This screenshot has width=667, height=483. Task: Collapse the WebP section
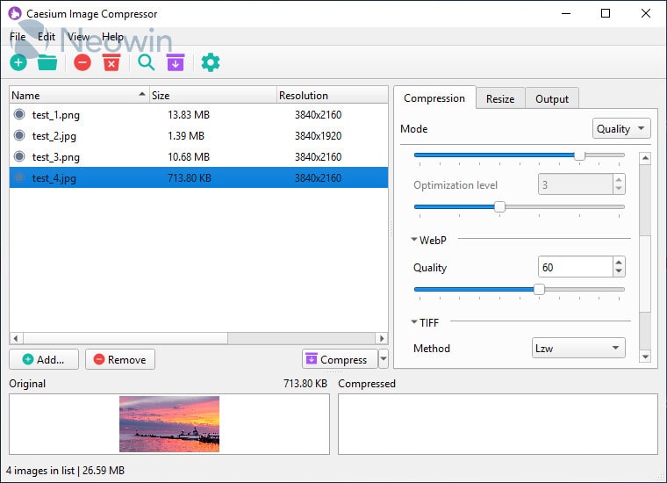click(414, 240)
